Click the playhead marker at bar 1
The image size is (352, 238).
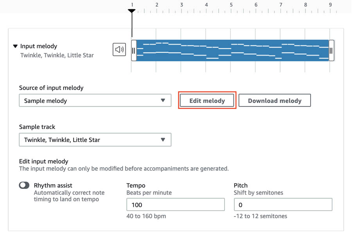(132, 11)
